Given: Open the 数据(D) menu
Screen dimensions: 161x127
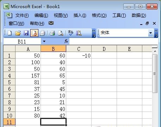Looking at the screenshot, I should coord(139,15).
